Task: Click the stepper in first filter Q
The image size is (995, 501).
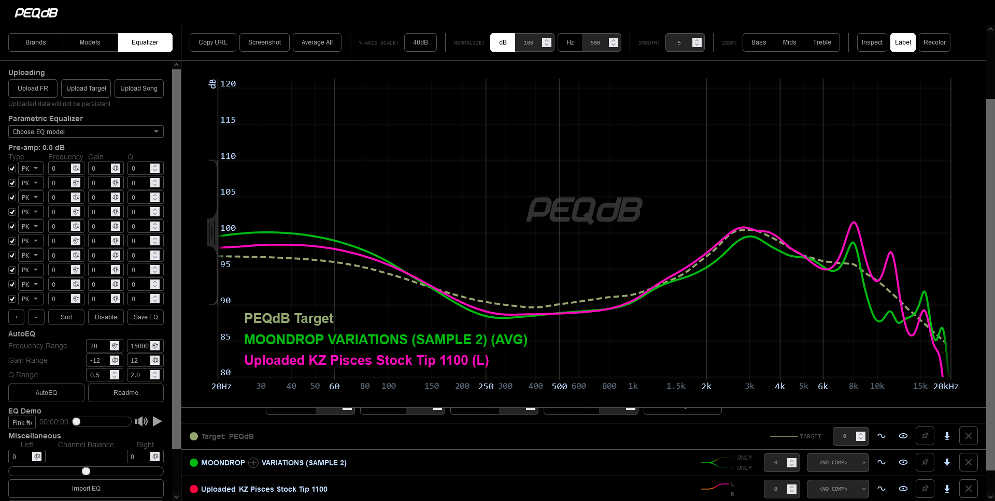Action: coord(154,168)
